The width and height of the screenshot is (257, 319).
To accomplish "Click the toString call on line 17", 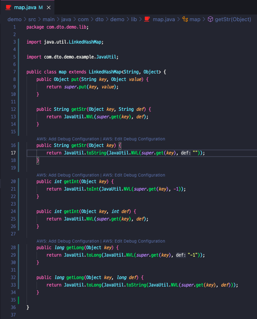I will click(96, 153).
